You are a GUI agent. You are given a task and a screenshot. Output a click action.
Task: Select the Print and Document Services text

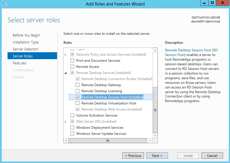[98, 61]
